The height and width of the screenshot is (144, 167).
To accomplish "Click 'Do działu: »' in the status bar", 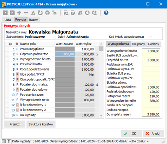I will click(140, 141).
